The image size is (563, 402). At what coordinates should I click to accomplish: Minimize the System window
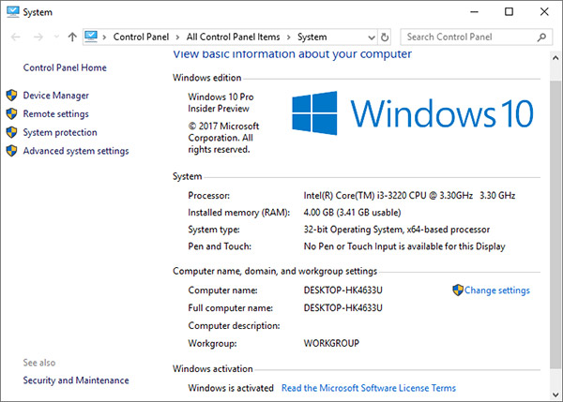pos(474,12)
